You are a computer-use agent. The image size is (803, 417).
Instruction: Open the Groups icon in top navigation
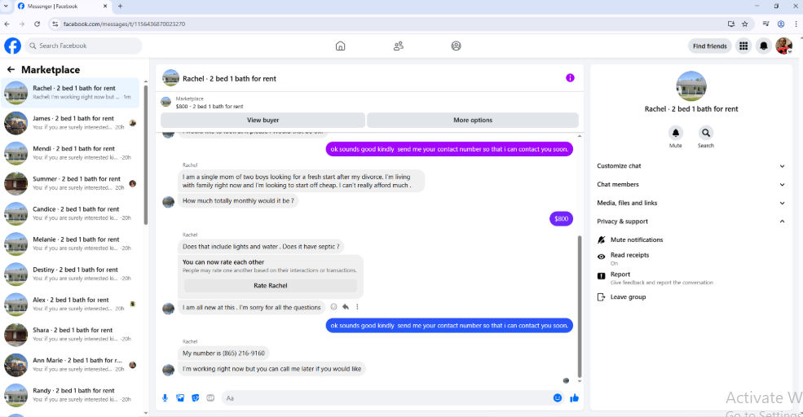[457, 46]
